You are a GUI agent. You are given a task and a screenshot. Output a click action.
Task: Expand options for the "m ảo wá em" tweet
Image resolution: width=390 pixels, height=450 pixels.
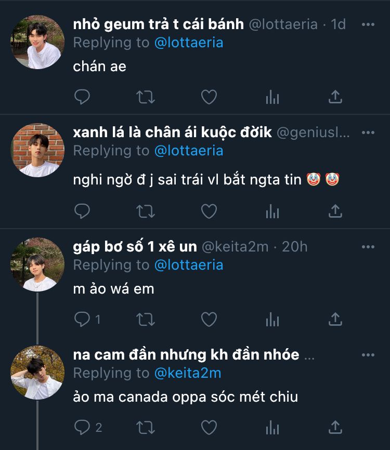[x=368, y=247]
